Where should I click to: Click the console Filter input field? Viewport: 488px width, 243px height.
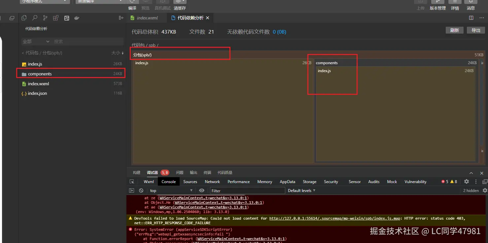click(247, 190)
